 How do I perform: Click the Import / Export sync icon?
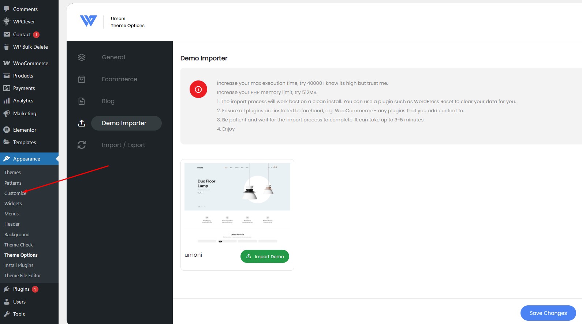pos(82,145)
